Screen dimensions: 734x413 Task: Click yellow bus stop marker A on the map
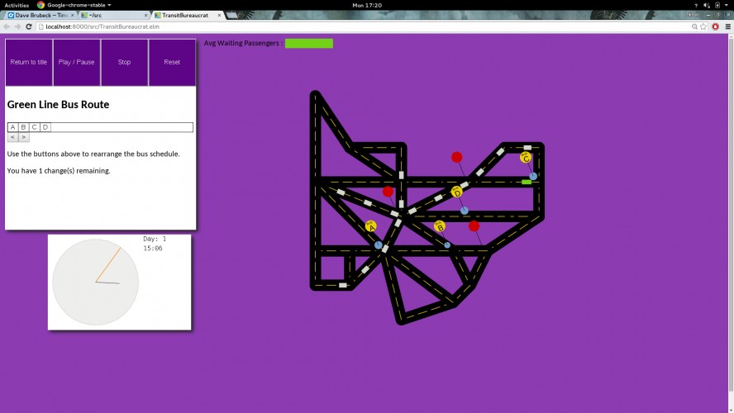tap(371, 226)
